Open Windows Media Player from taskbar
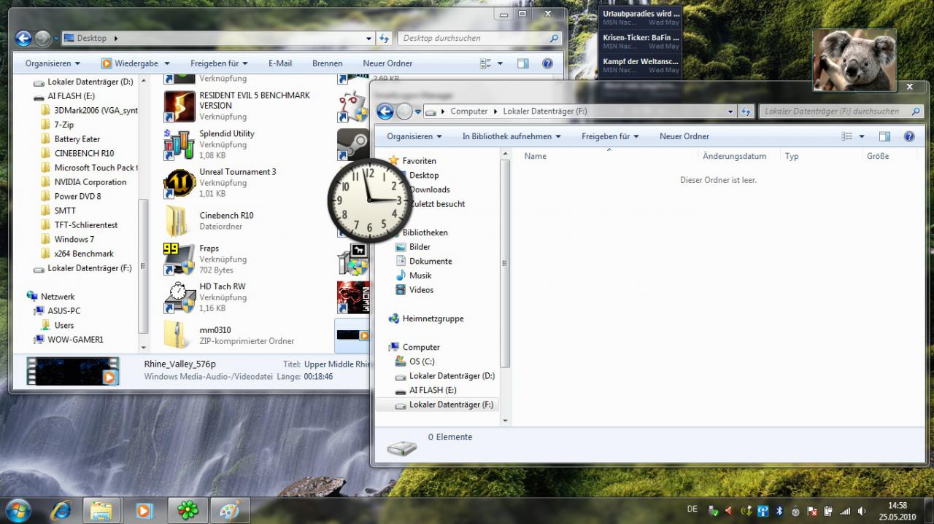 [144, 510]
